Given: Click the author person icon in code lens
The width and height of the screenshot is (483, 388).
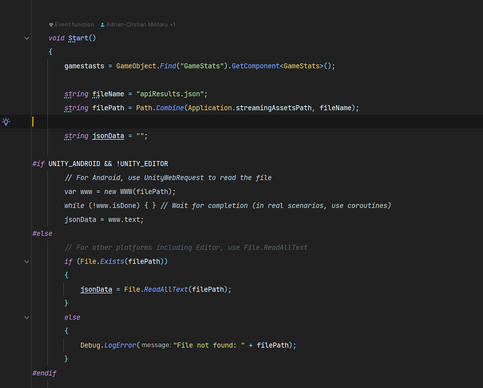Looking at the screenshot, I should [x=103, y=24].
